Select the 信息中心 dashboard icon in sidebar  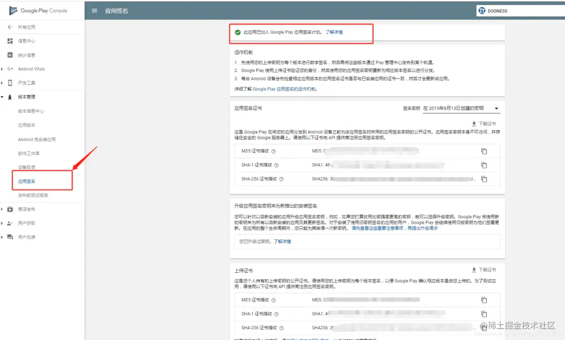11,41
